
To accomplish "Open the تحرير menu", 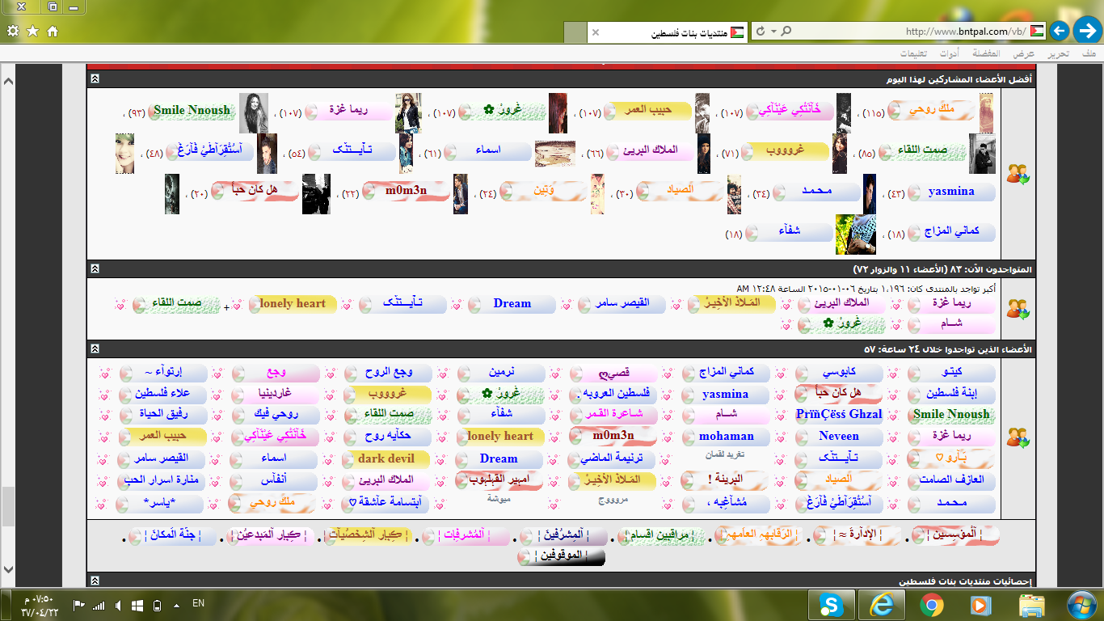I will [1059, 53].
